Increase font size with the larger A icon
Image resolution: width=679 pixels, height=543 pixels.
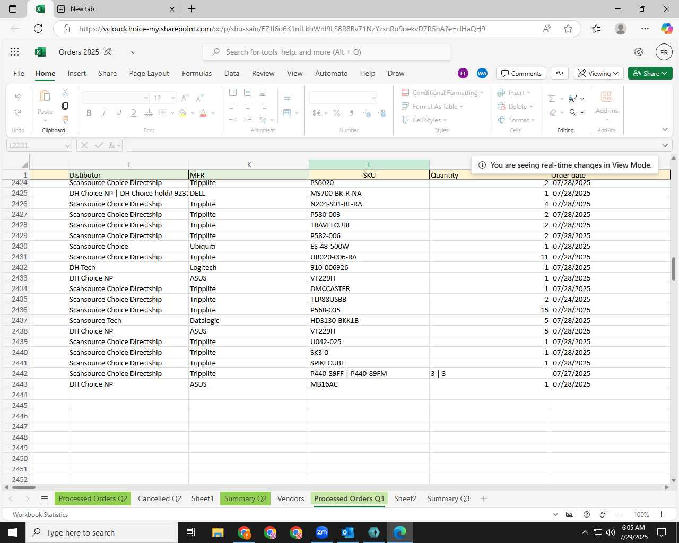pos(185,98)
